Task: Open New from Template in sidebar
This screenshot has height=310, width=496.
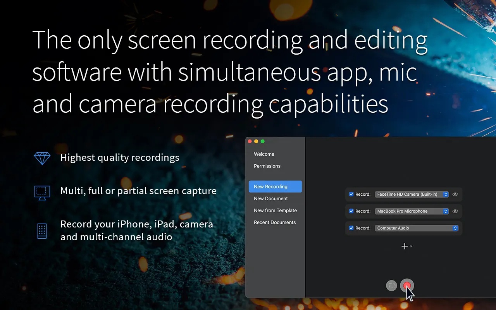Action: click(275, 211)
